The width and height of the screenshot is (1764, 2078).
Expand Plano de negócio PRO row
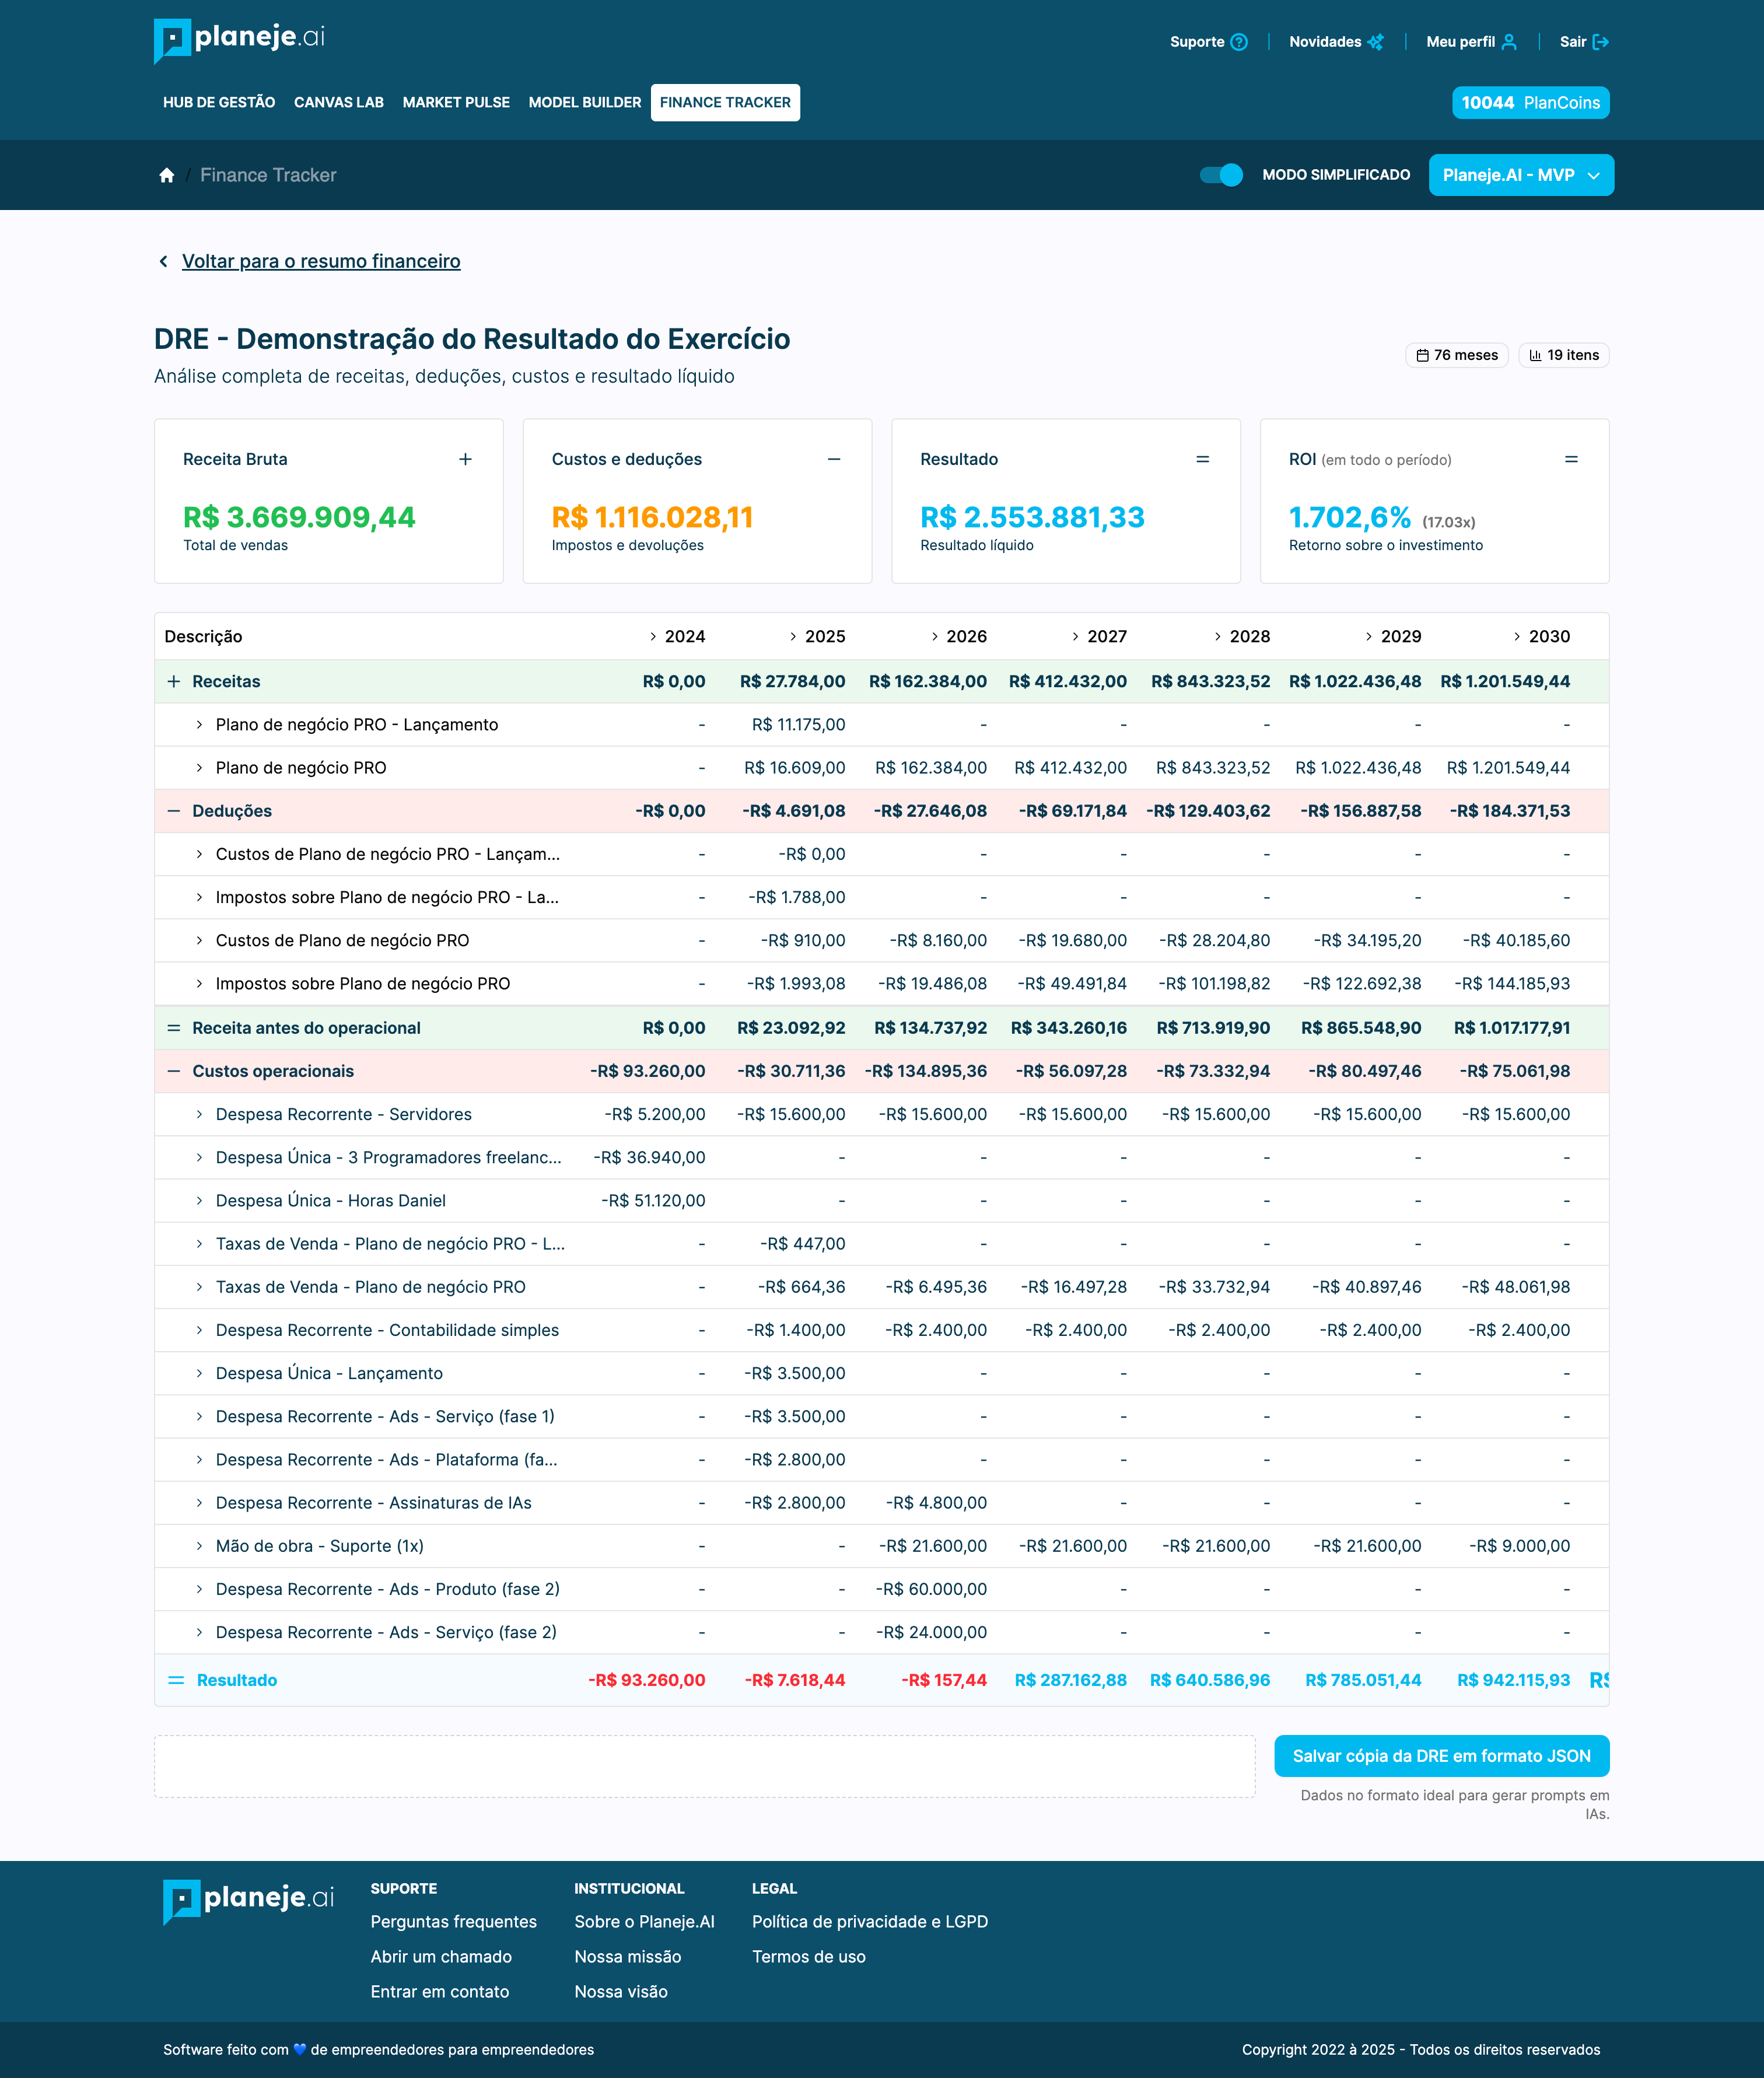(x=199, y=768)
